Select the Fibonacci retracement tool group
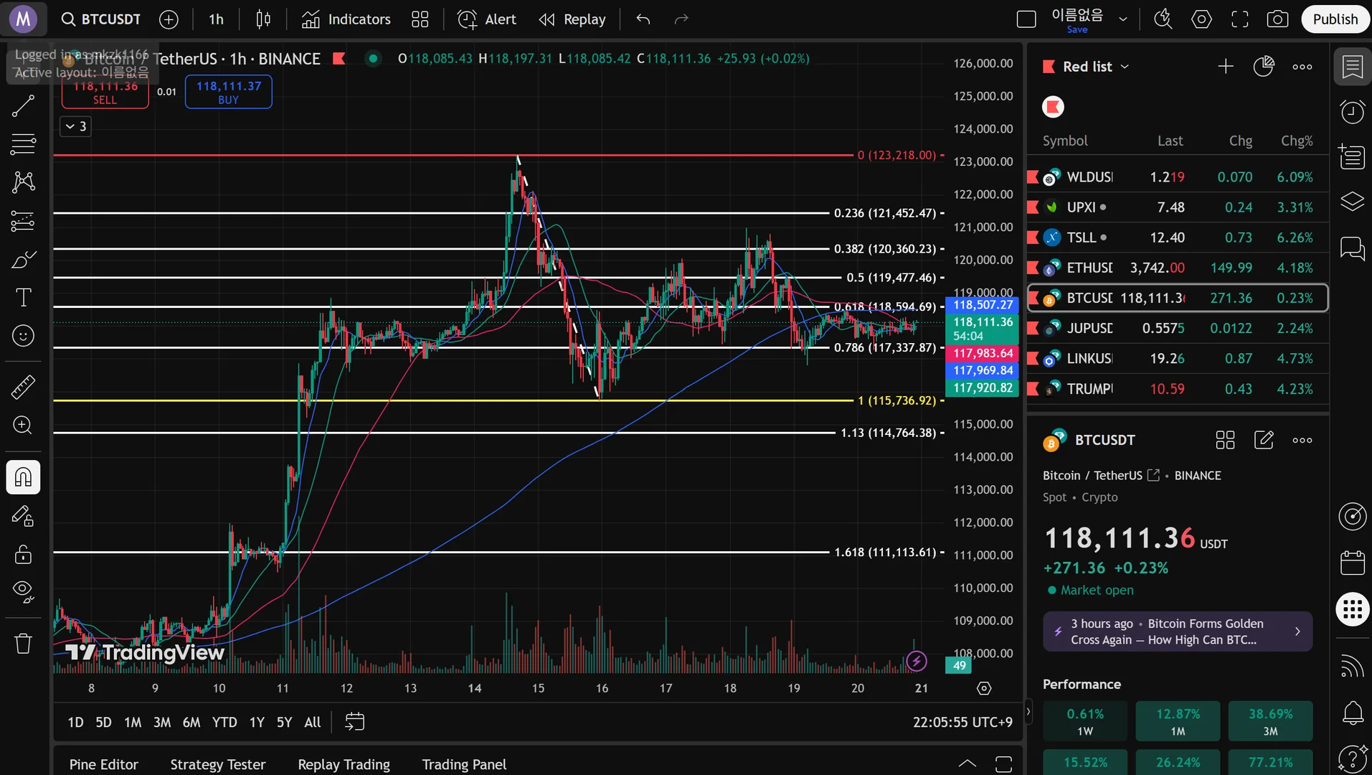 pos(23,144)
